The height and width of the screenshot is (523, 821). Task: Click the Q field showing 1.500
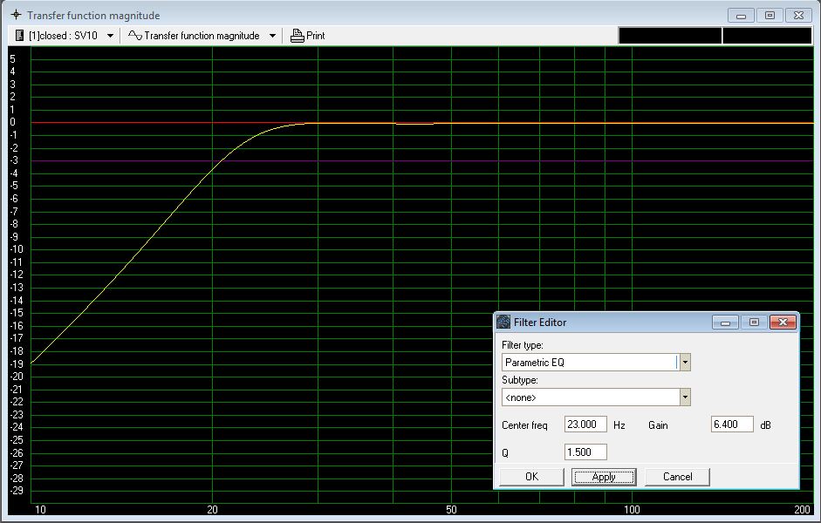click(585, 452)
